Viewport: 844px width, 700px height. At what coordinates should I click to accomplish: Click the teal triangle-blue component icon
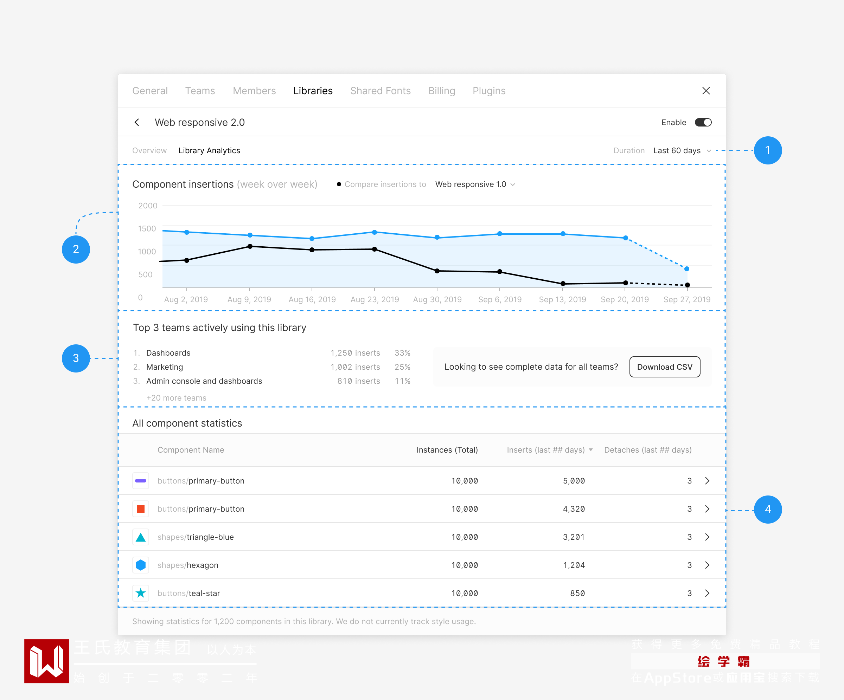click(x=141, y=537)
